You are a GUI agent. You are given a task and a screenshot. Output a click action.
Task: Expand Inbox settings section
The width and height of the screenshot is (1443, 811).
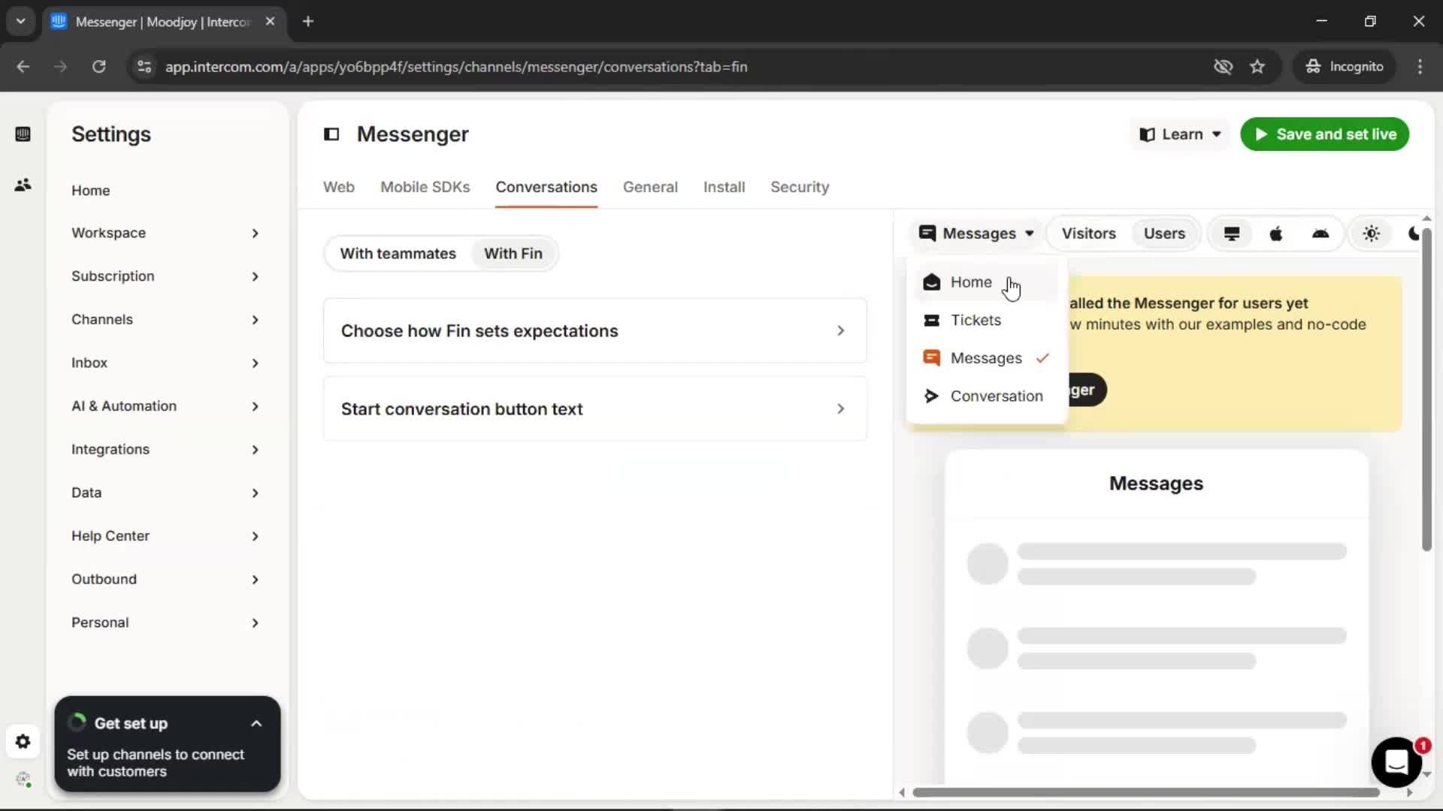(x=166, y=363)
